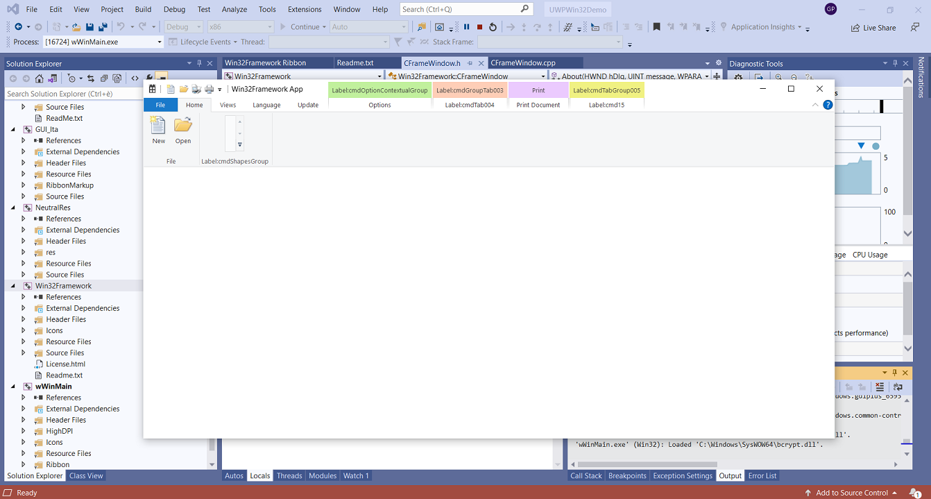
Task: Minimize the ribbon with chevron button
Action: pos(815,105)
